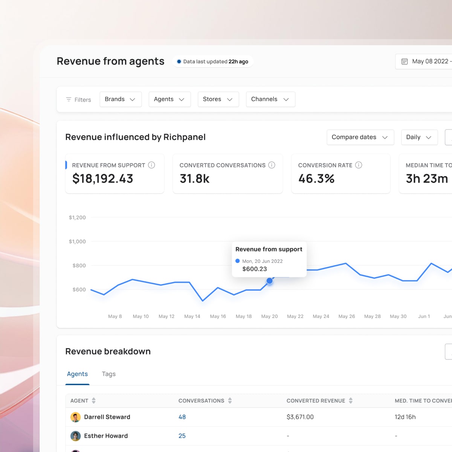This screenshot has width=452, height=452.
Task: Click the $18,192.43 revenue value
Action: click(x=103, y=179)
